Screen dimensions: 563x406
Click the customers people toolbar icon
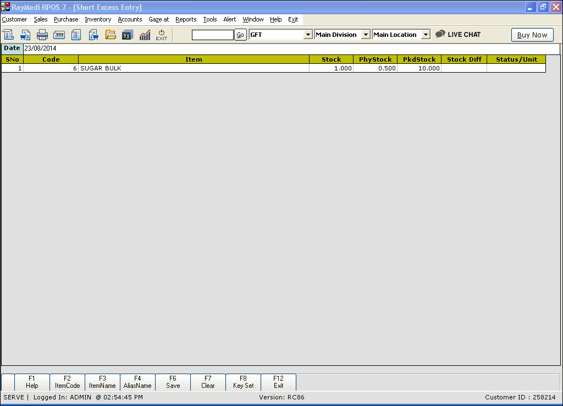pos(128,35)
